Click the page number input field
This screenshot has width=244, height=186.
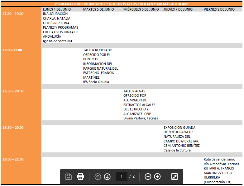click(x=122, y=177)
